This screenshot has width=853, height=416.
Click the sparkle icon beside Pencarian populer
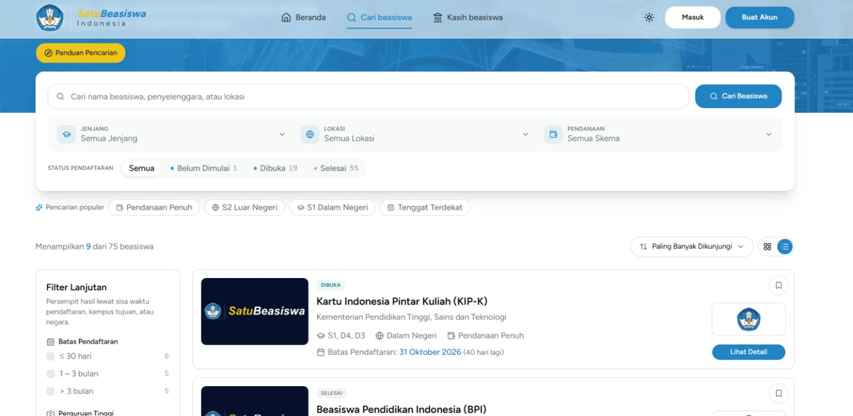(x=39, y=208)
